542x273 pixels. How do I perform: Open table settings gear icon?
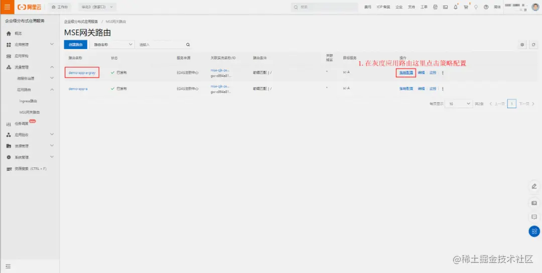522,45
